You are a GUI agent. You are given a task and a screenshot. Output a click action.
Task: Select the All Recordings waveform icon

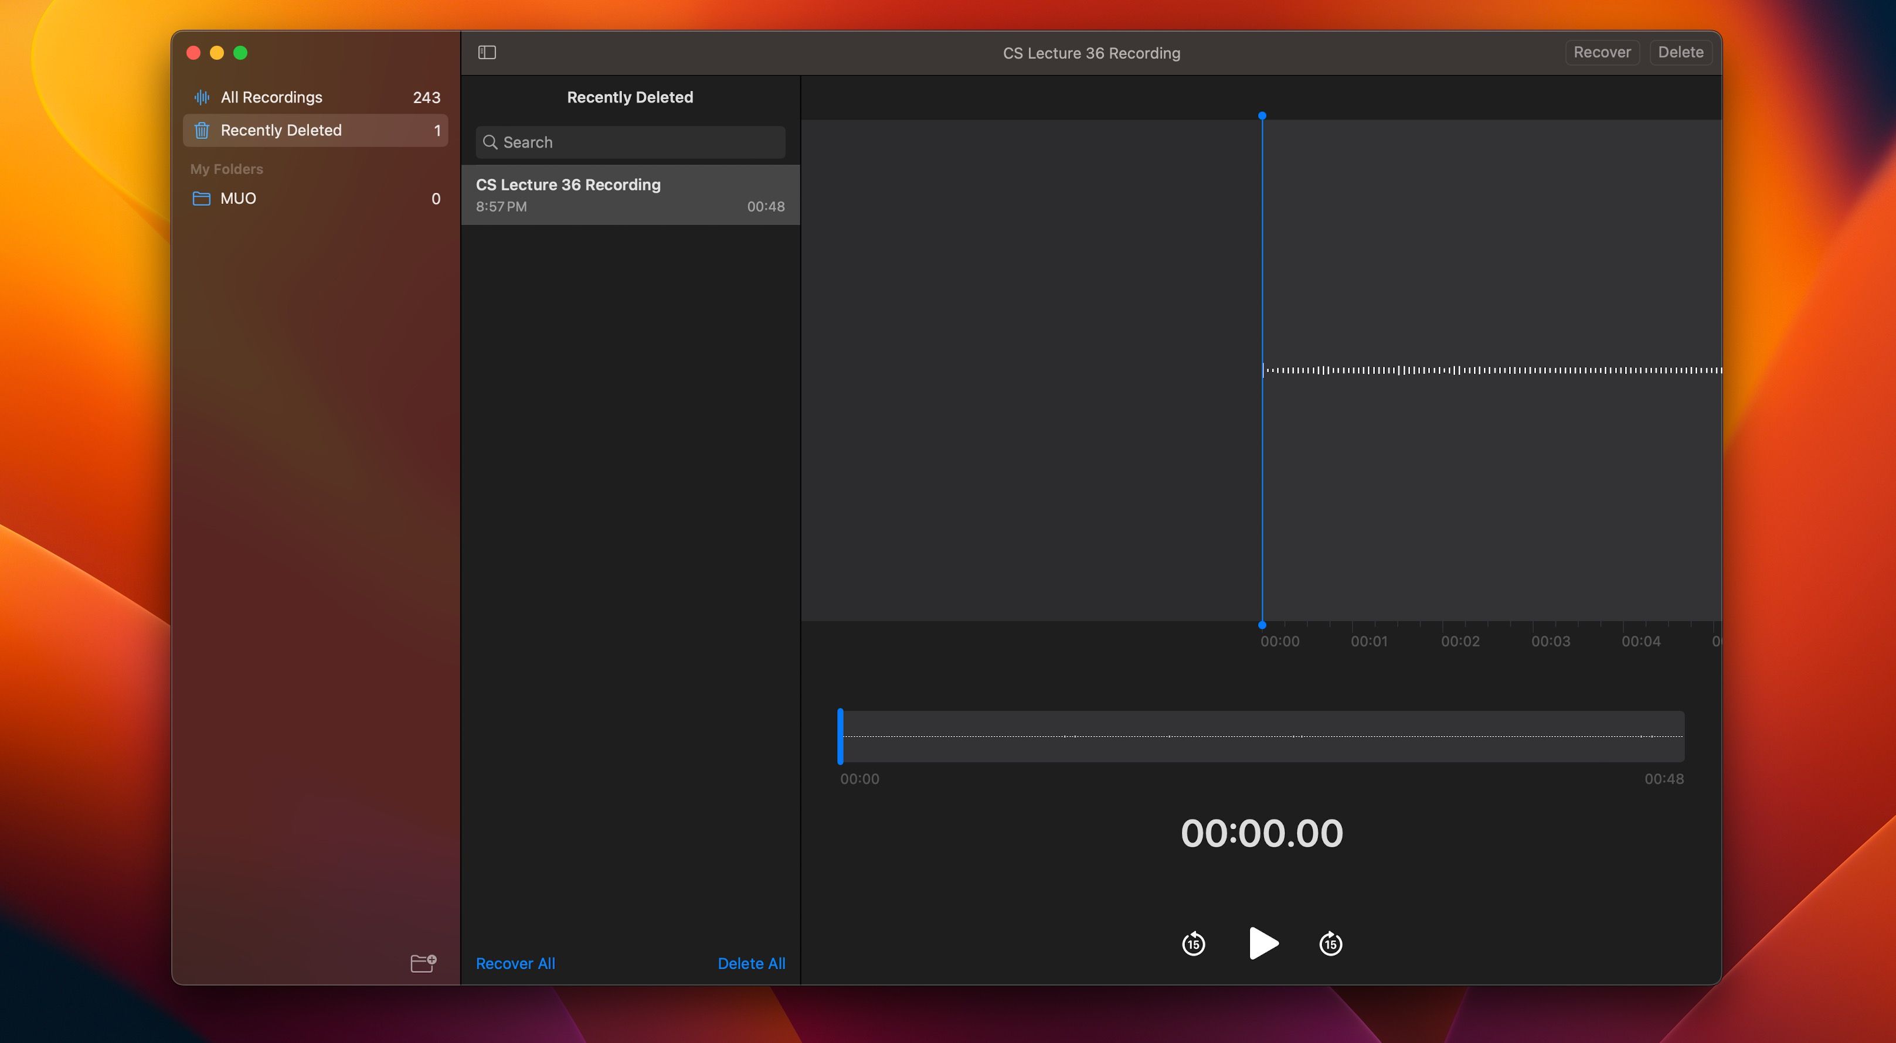tap(201, 96)
